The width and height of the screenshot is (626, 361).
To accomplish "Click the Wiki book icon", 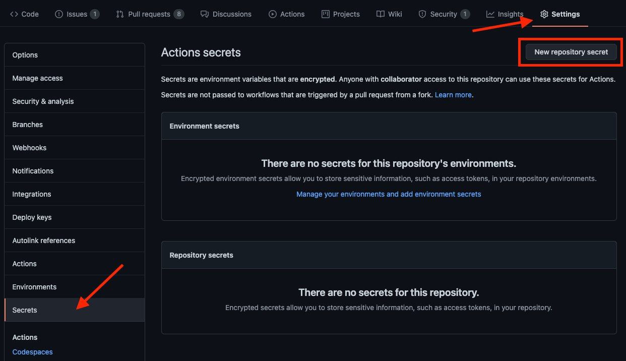I will click(x=381, y=14).
